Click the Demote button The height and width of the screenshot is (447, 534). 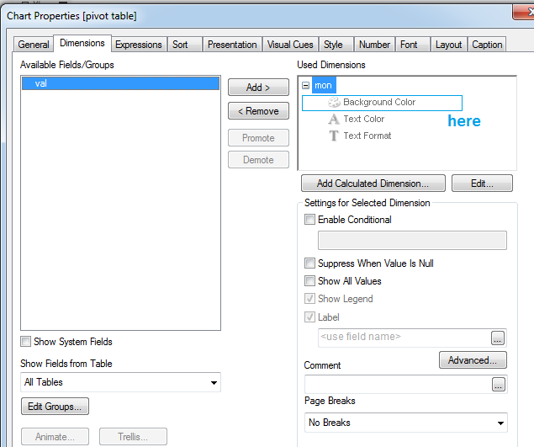258,160
